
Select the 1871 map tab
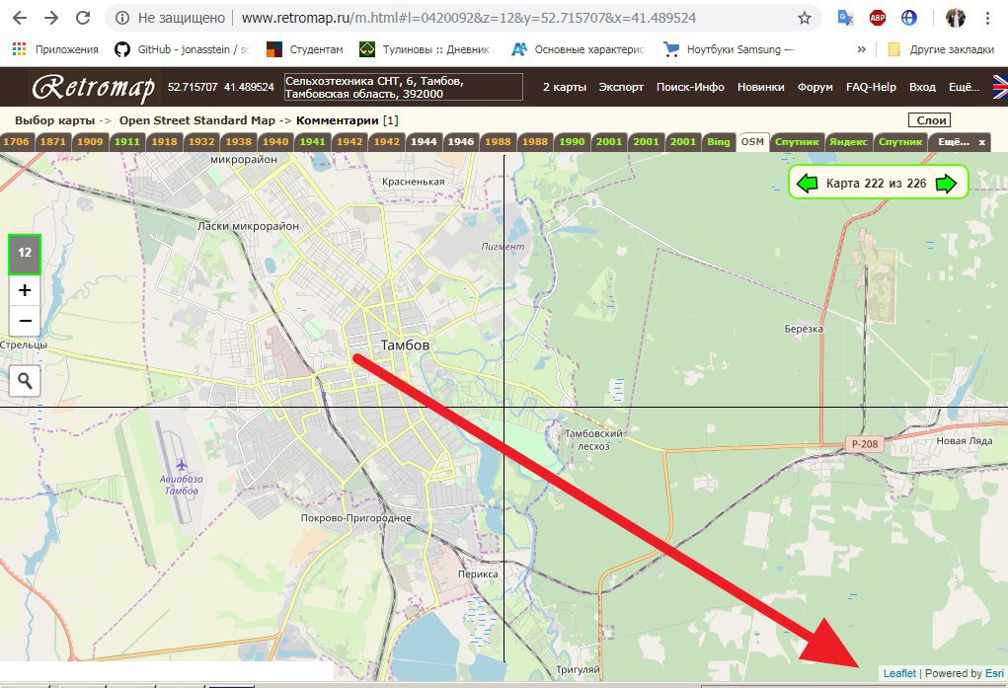(x=53, y=142)
